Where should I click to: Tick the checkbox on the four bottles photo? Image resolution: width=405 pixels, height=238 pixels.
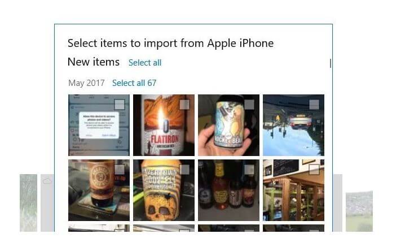[249, 170]
